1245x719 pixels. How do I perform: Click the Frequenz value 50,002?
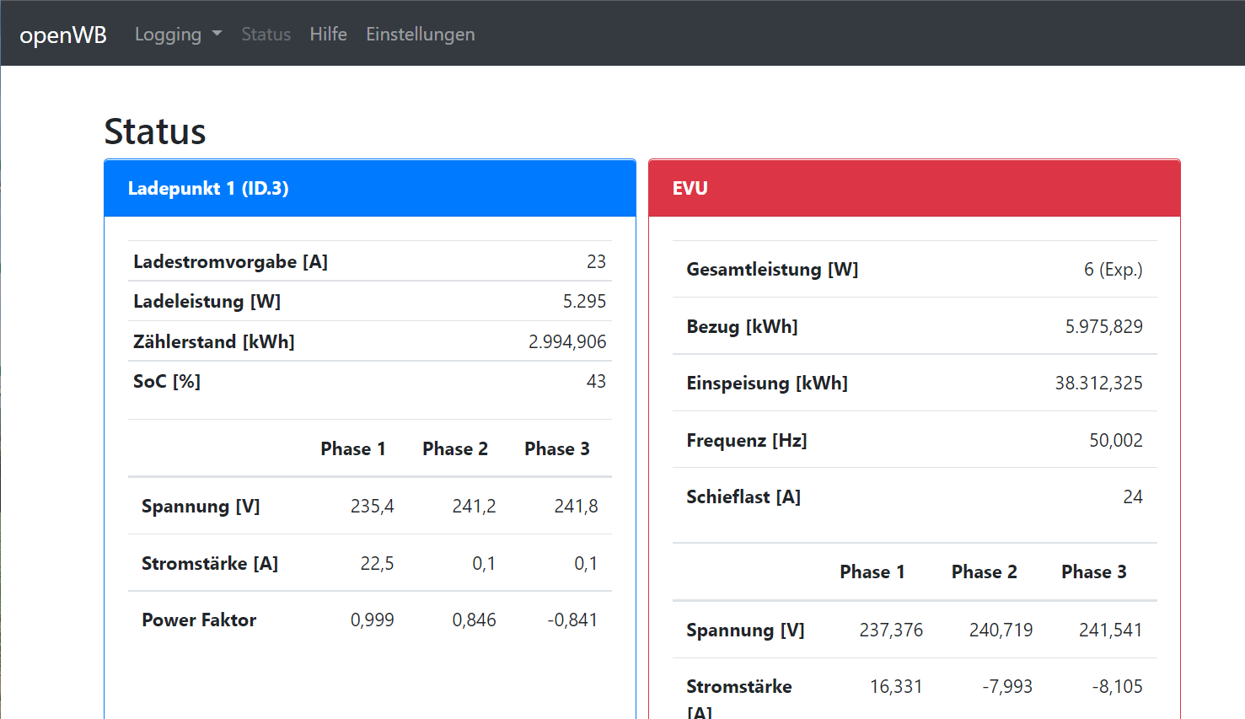tap(1115, 440)
